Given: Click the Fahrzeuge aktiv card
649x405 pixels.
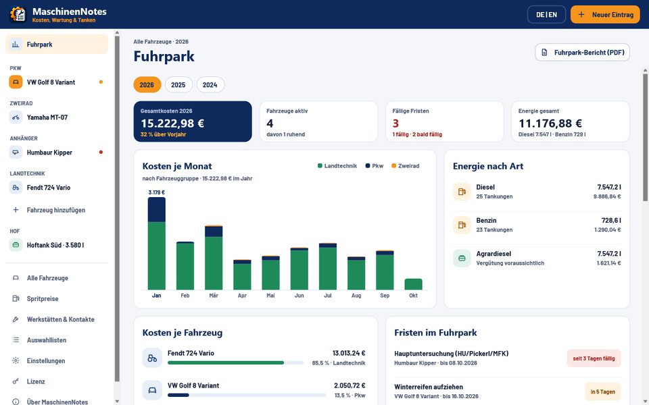Looking at the screenshot, I should click(318, 122).
